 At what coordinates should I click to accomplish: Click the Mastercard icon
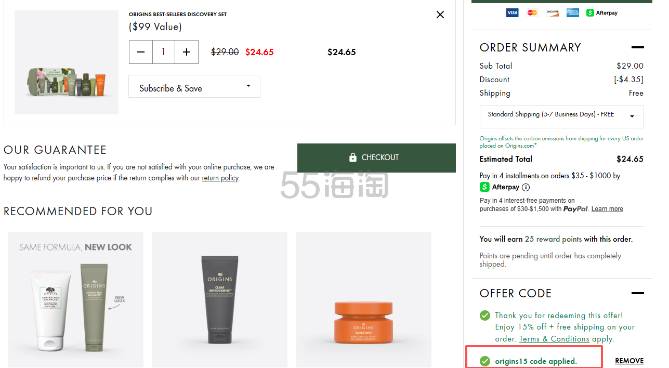532,12
